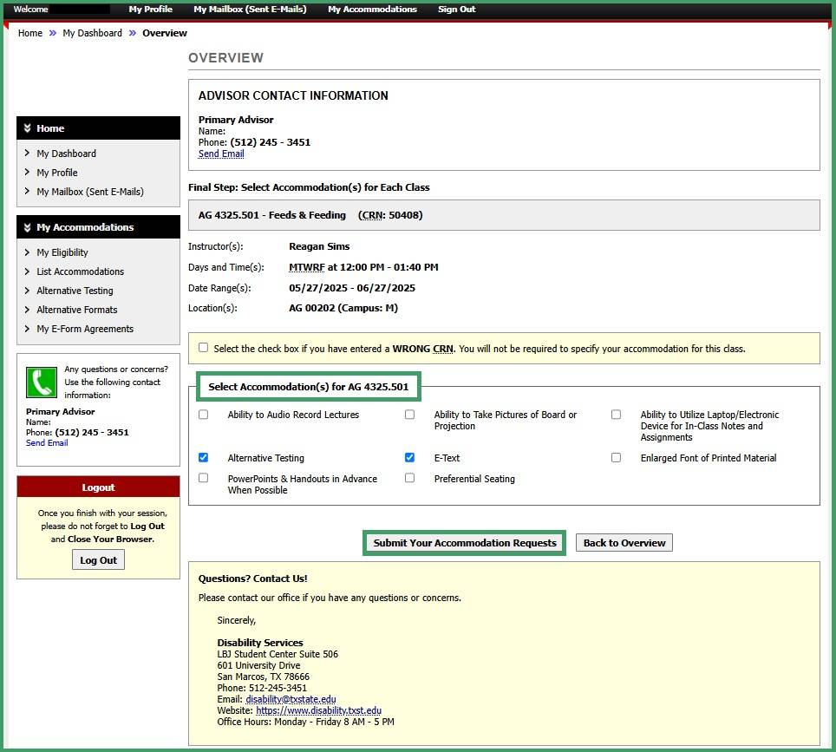Open My Mailbox (Sent E-Mails) in top bar
Viewport: 836px width, 752px height.
coord(250,9)
